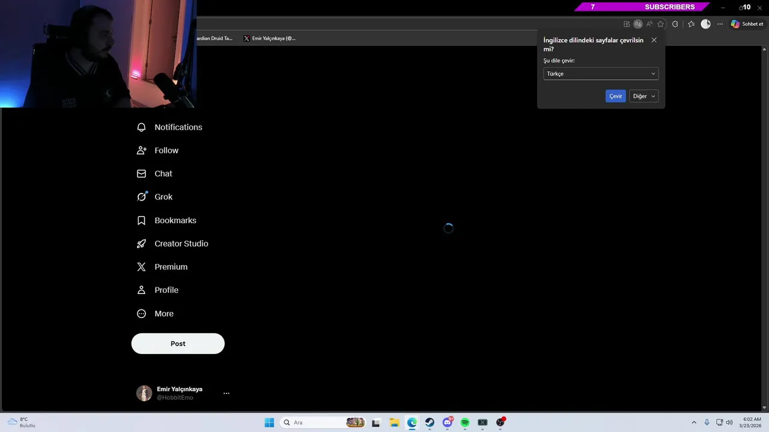Screen dimensions: 769x432
Task: Add page to favorites with star icon
Action: pos(661,24)
